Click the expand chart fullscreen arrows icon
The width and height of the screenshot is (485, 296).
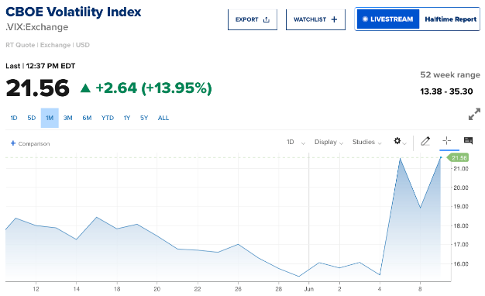[x=474, y=114]
